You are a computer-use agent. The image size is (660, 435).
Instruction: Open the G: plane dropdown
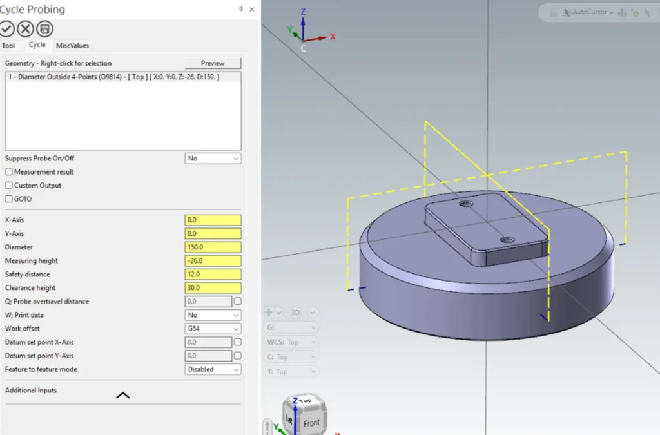tap(291, 327)
